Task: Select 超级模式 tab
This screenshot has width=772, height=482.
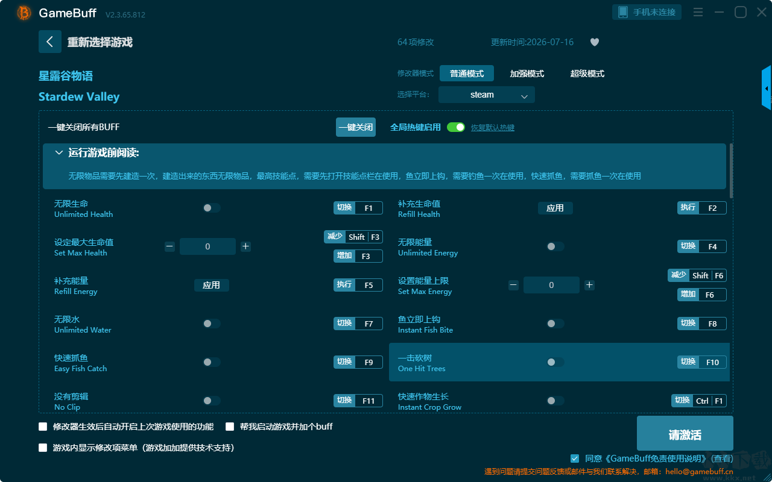Action: tap(587, 74)
